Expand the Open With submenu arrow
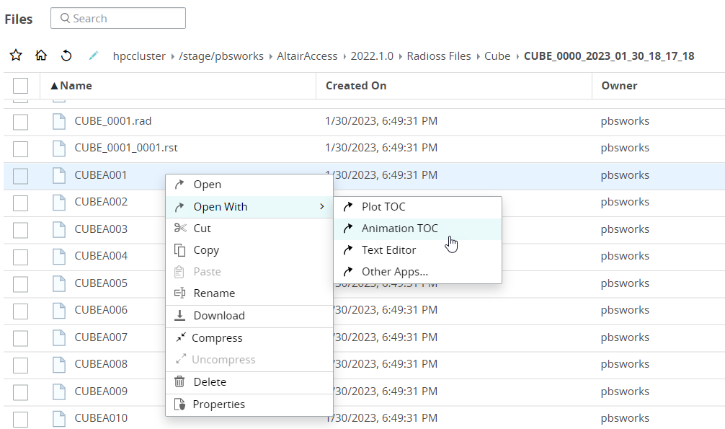Screen dimensions: 725x429 click(321, 207)
